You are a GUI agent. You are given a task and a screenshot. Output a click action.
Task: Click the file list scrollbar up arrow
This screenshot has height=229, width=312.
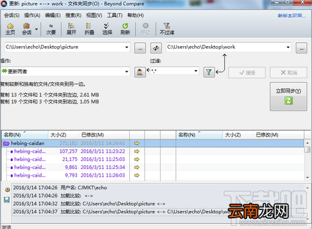[x=308, y=143]
